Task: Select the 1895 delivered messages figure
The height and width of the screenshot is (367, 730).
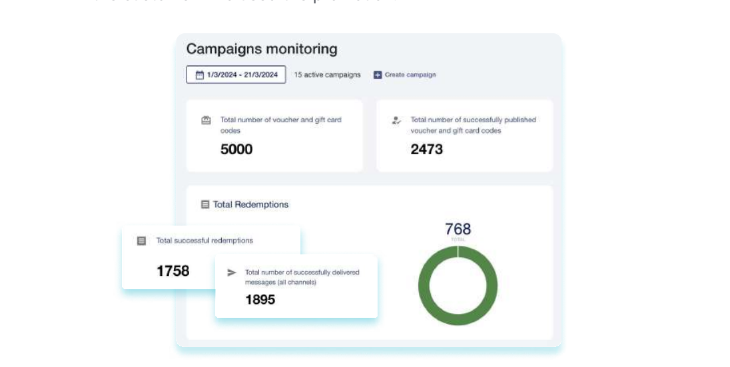Action: point(260,300)
